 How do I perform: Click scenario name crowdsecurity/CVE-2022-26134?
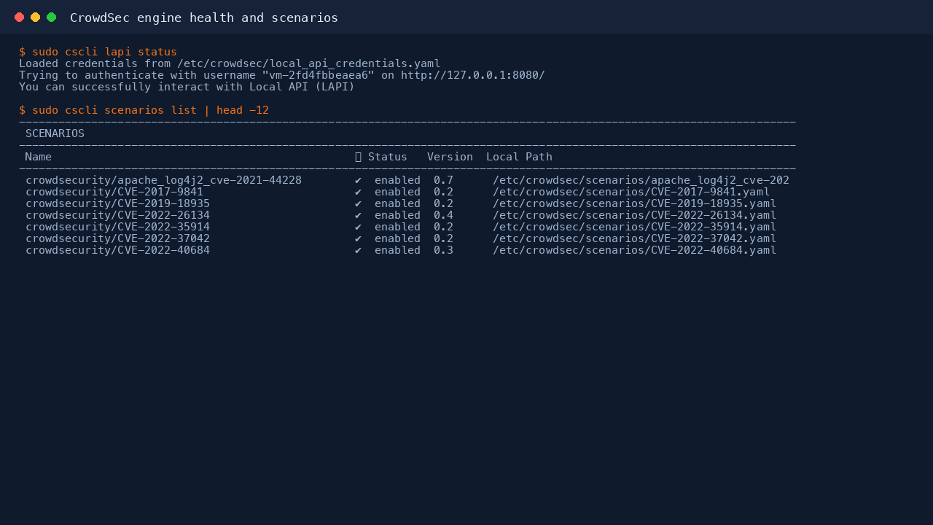click(117, 215)
